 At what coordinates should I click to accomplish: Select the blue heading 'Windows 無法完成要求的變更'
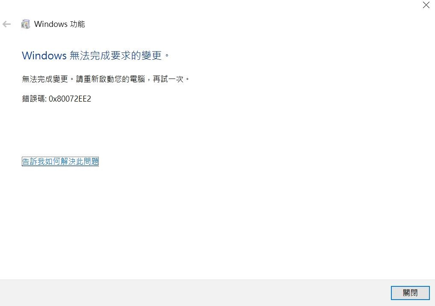96,55
